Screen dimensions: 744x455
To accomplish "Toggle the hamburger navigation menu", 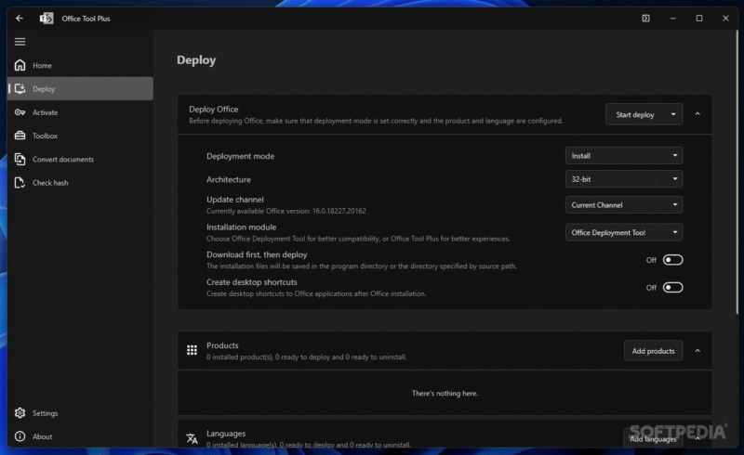I will 20,42.
